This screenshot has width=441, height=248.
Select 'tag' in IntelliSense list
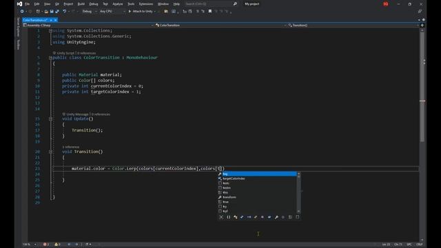click(x=257, y=174)
